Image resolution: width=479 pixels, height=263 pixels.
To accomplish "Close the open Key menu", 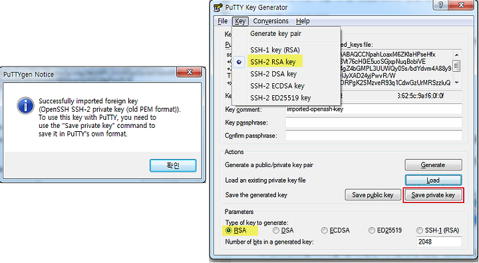I will (240, 21).
